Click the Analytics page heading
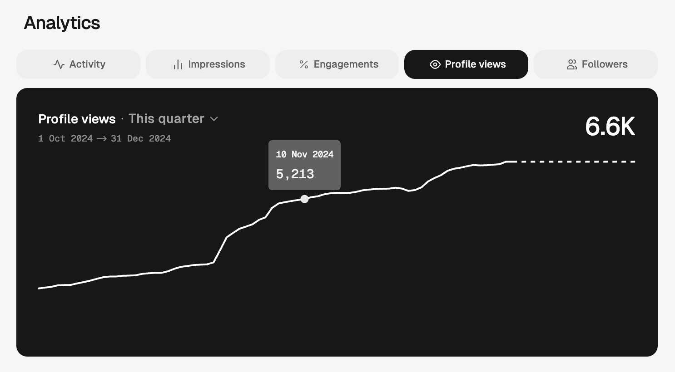675x372 pixels. pos(62,23)
